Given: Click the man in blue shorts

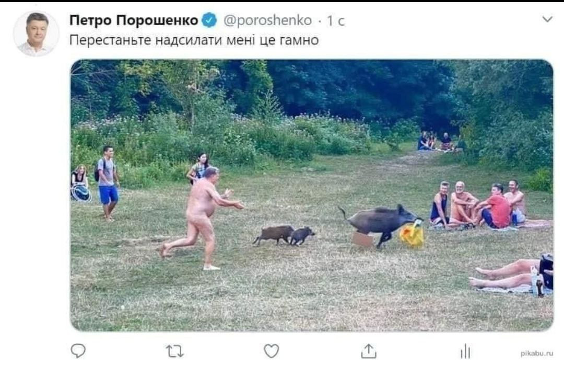Looking at the screenshot, I should pyautogui.click(x=108, y=183).
